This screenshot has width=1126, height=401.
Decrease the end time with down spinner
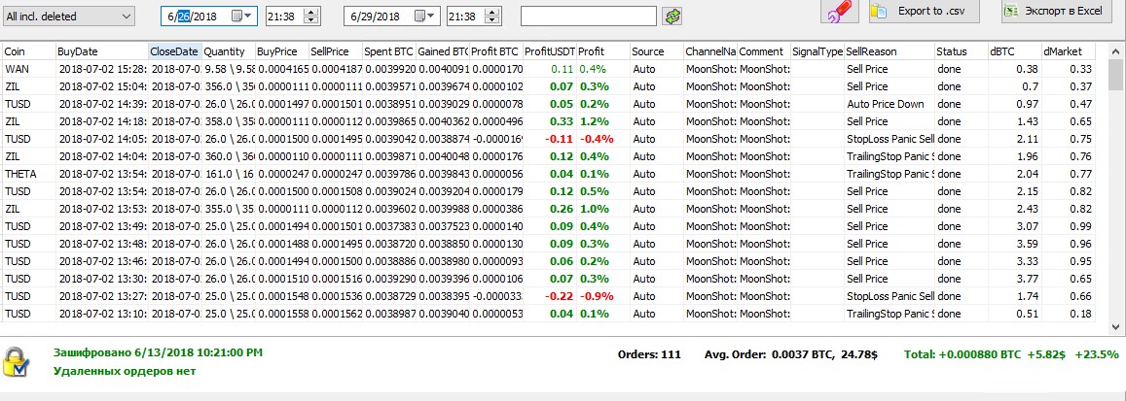(x=492, y=20)
